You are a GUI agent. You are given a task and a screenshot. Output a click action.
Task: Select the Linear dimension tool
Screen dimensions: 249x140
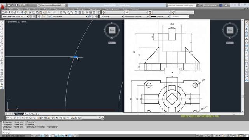(7, 118)
